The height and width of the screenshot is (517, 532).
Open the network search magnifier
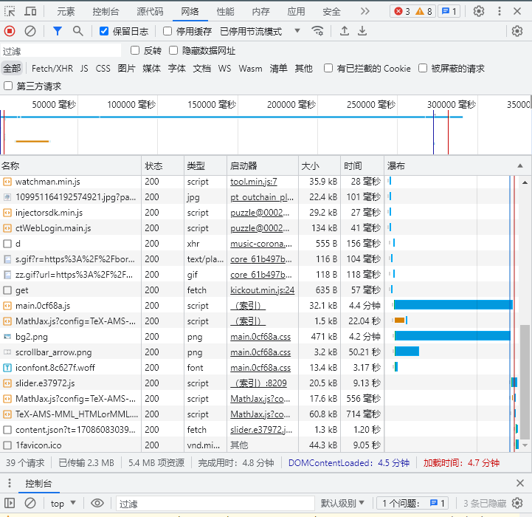[x=78, y=31]
